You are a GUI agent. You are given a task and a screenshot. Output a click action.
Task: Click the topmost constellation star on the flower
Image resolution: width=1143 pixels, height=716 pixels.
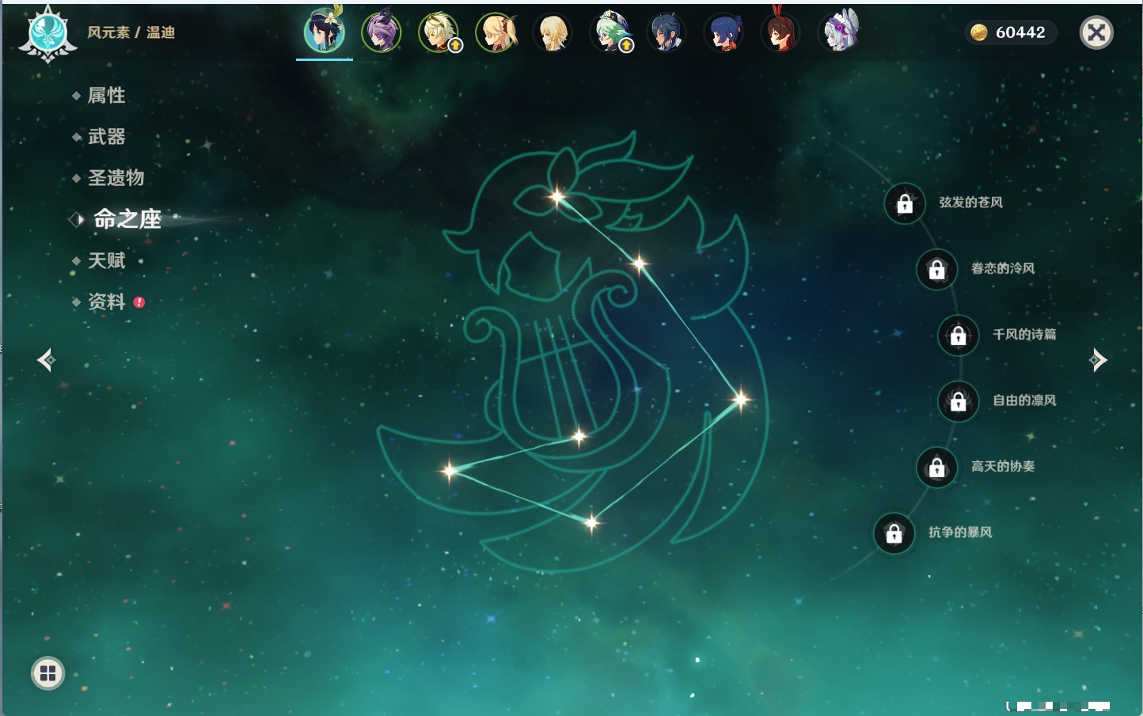(557, 196)
